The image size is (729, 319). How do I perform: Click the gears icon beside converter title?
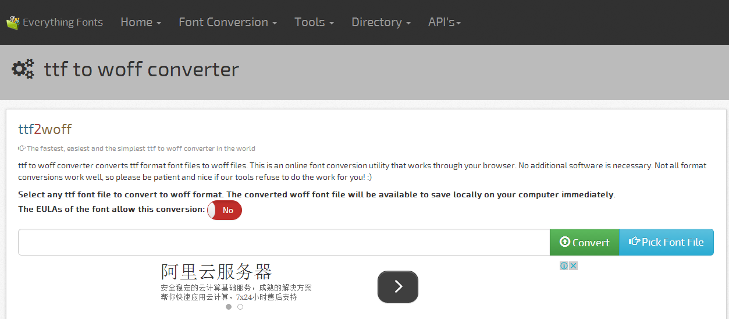click(23, 69)
